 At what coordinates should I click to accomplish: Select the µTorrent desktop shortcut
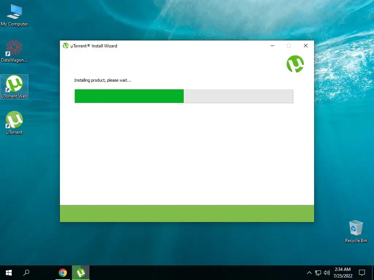[14, 123]
